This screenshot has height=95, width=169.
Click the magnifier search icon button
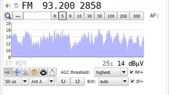pyautogui.click(x=8, y=16)
